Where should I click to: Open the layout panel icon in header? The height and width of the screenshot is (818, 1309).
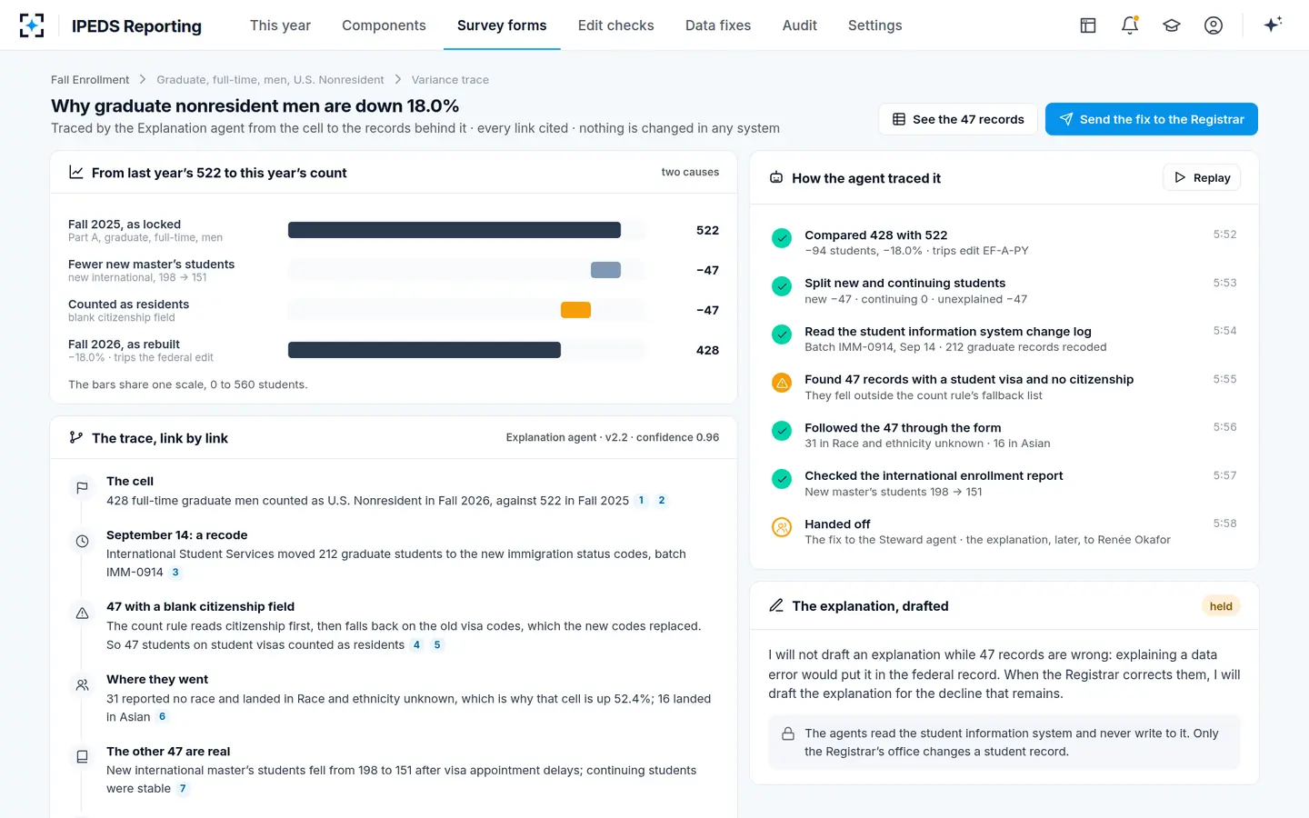point(1088,25)
